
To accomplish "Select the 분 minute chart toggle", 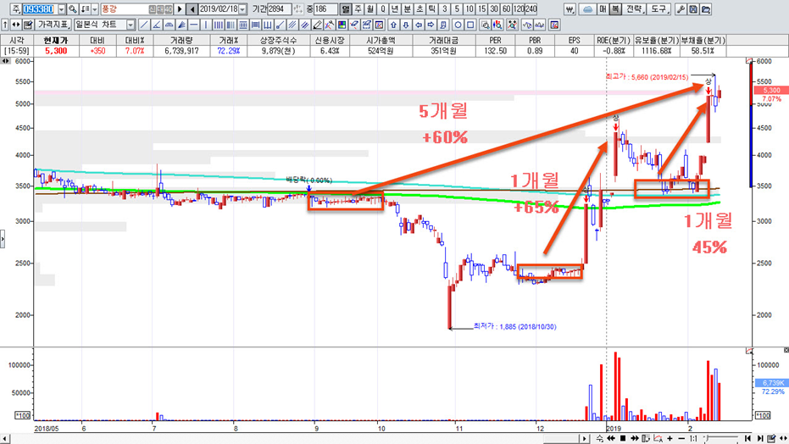I will (408, 9).
